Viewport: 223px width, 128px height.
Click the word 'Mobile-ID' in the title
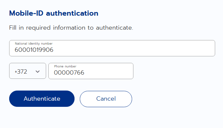click(x=26, y=13)
